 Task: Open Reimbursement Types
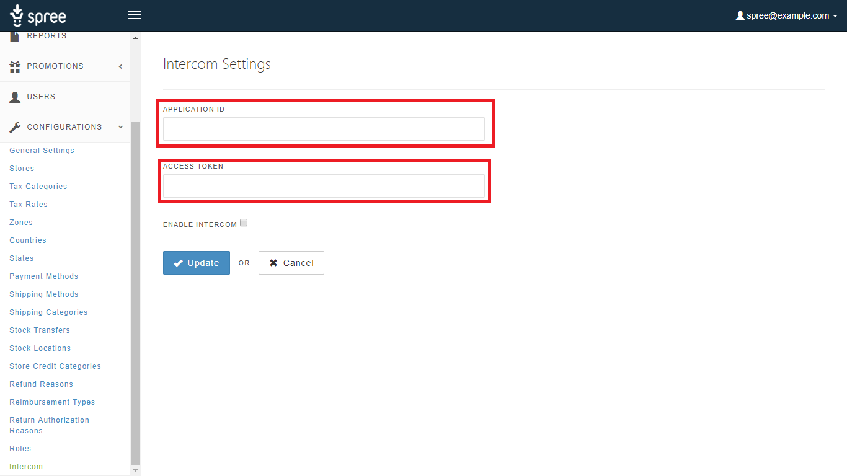52,402
